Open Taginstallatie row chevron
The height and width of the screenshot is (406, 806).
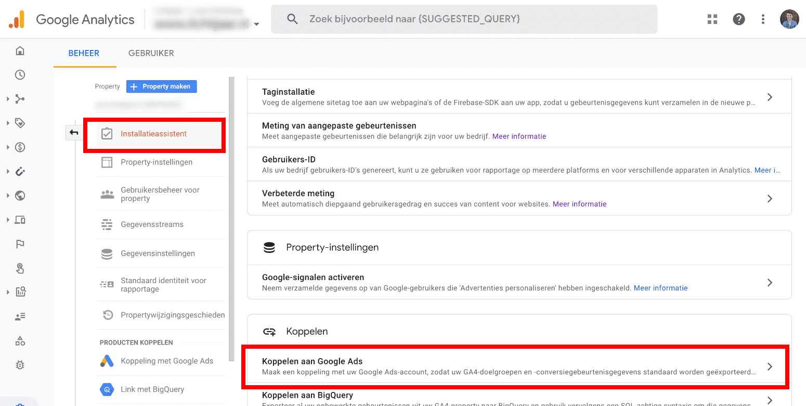(770, 97)
